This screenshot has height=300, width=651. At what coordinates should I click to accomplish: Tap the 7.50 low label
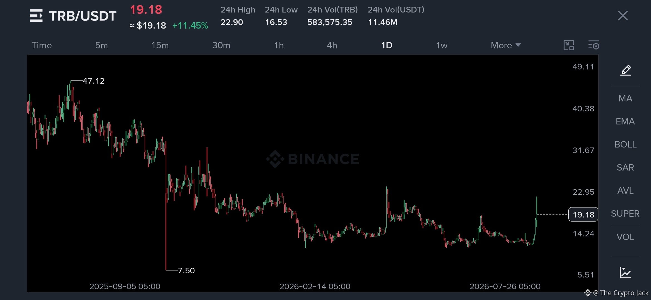pos(186,271)
